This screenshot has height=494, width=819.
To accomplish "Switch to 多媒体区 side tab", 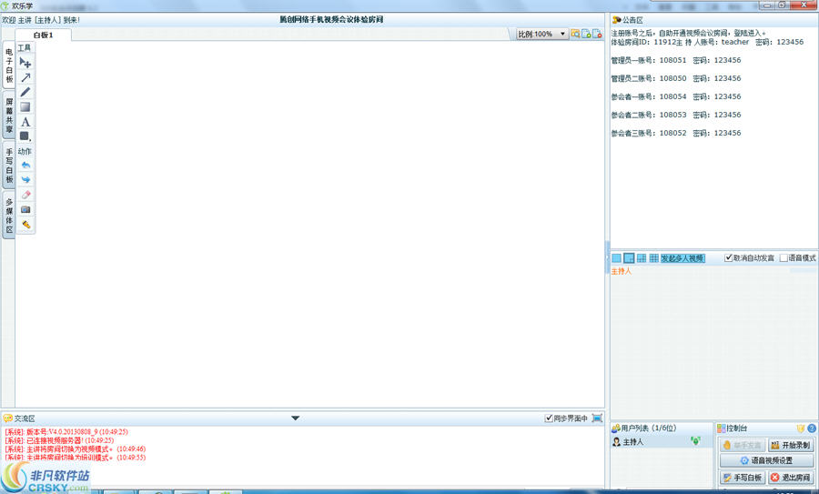I will (9, 215).
